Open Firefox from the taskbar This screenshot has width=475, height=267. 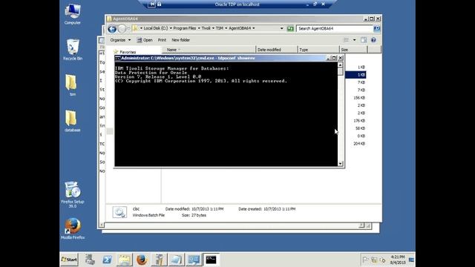(x=142, y=260)
